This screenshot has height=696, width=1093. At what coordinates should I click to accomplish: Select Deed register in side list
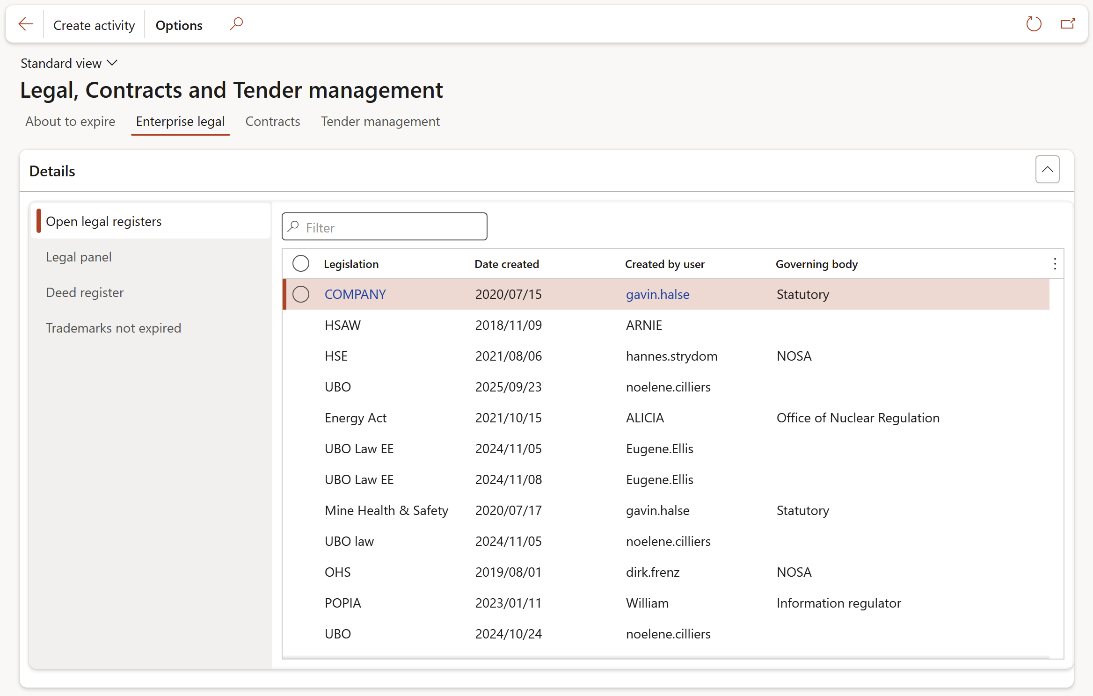point(85,293)
